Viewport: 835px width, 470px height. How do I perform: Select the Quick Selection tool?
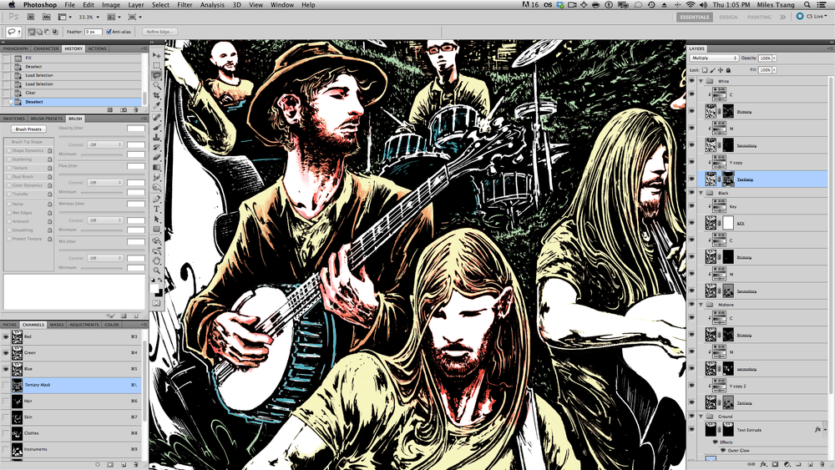[x=157, y=86]
